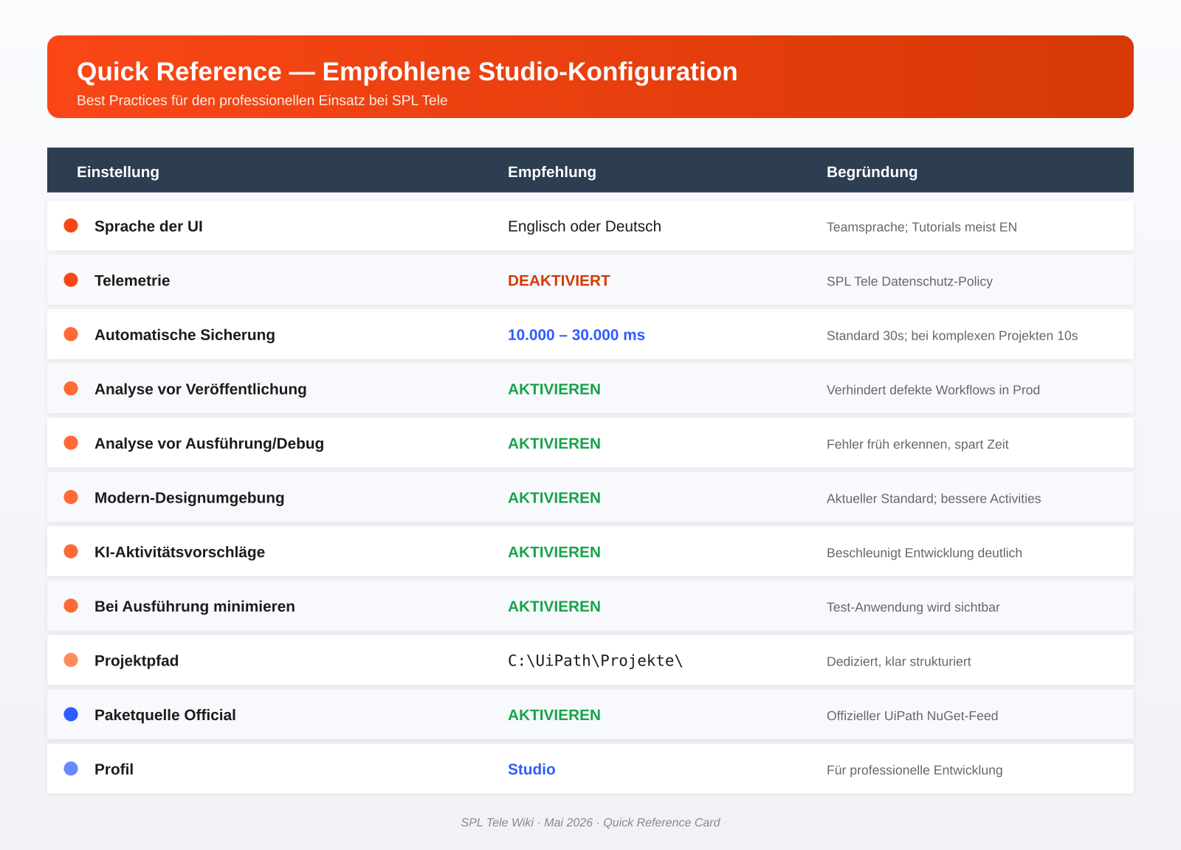Click AKTIVIEREN in Modern-Designumgebung row
Screen dimensions: 1181x850
tap(554, 498)
